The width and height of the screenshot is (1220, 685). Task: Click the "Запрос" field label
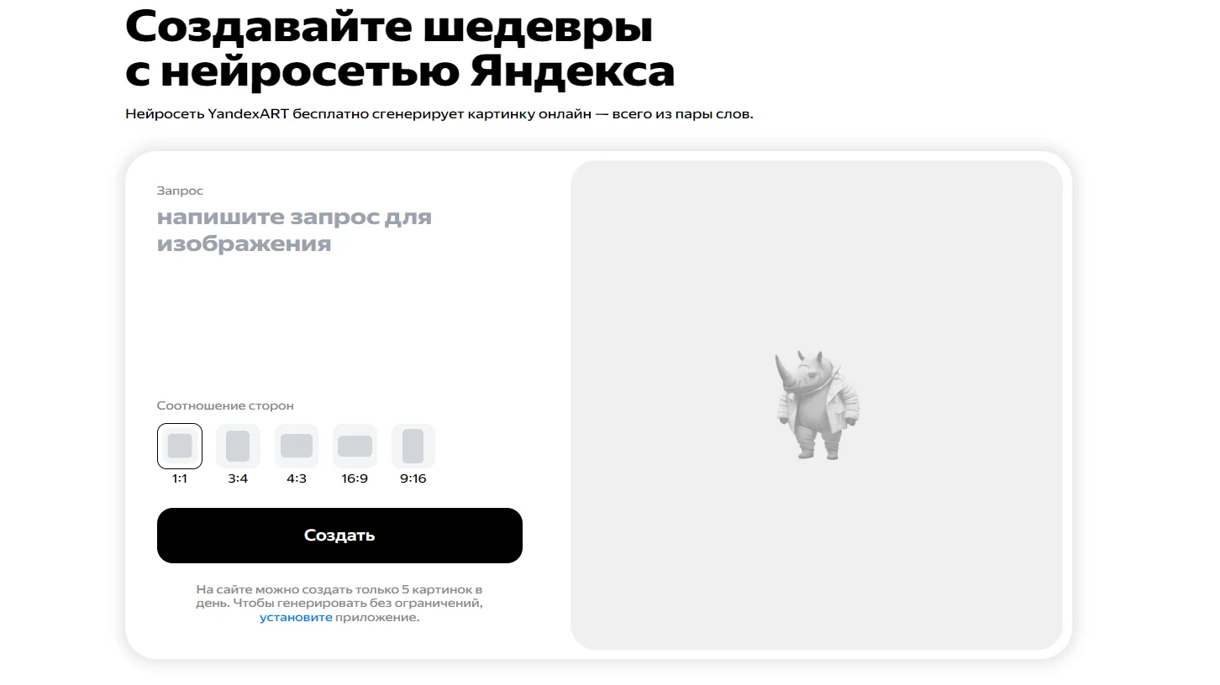coord(180,191)
